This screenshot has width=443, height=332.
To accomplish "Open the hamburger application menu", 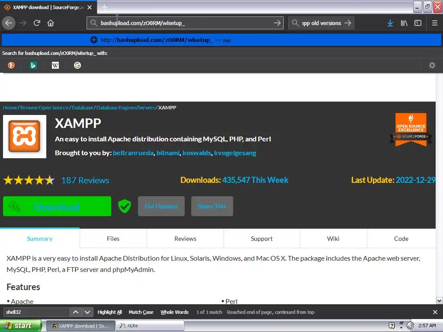I will coord(434,23).
